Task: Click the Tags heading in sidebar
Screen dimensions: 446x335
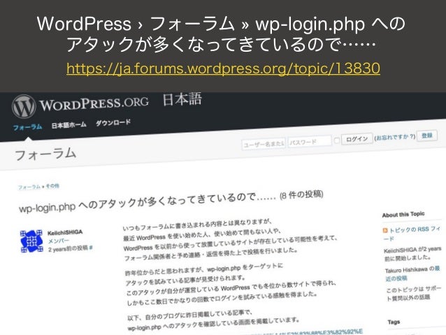Action: (x=394, y=322)
